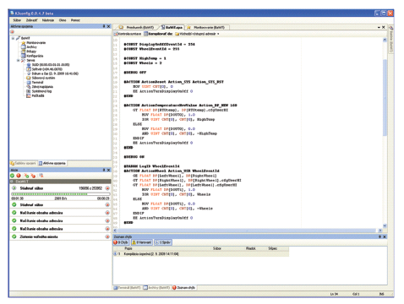The height and width of the screenshot is (304, 404).
Task: Toggle green successful-actions filter in Akcie toolbar
Action: pyautogui.click(x=12, y=176)
